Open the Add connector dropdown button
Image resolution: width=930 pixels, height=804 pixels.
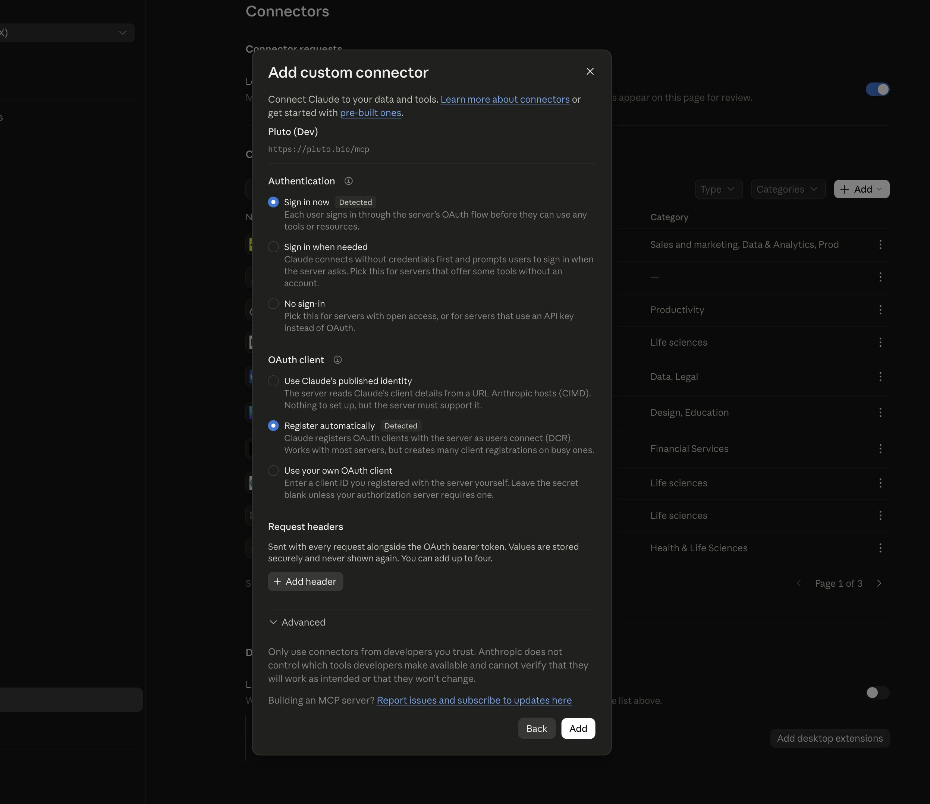tap(861, 189)
